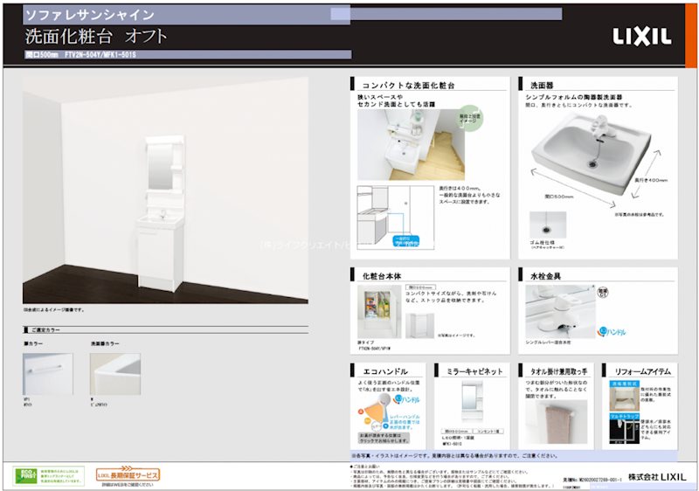The width and height of the screenshot is (699, 491).
Task: Select the 扉カラー white door swatch
Action: pyautogui.click(x=48, y=374)
